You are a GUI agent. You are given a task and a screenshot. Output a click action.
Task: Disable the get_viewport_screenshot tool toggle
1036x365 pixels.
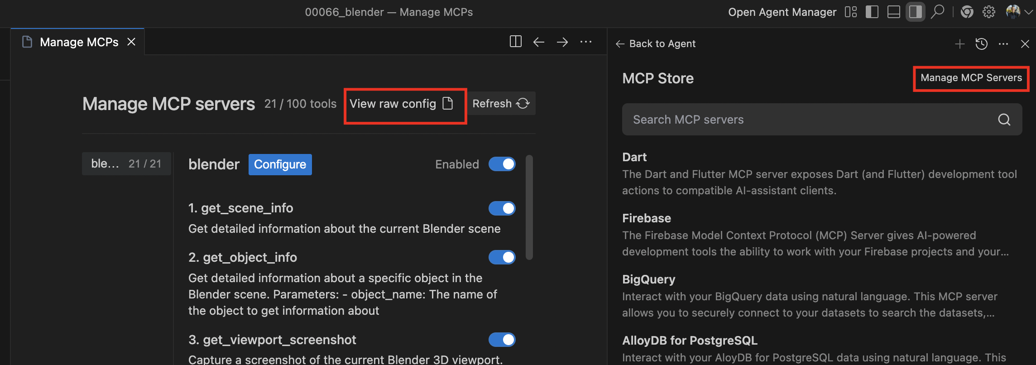(502, 340)
